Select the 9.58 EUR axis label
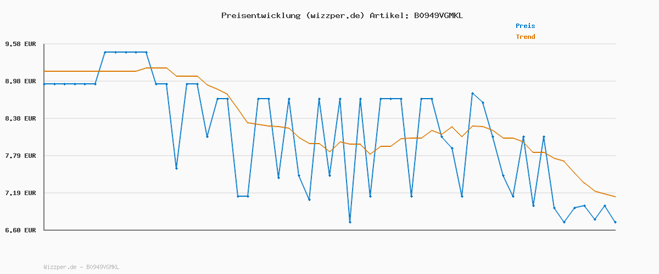Viewport: 659px width, 274px height. [20, 44]
